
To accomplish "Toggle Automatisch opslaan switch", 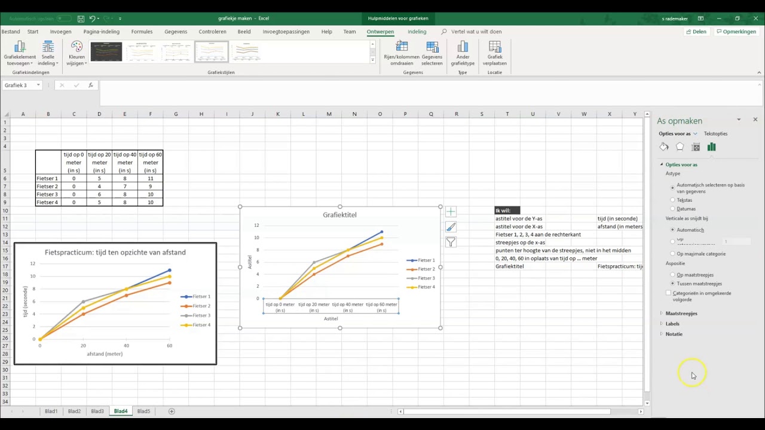I will point(63,19).
